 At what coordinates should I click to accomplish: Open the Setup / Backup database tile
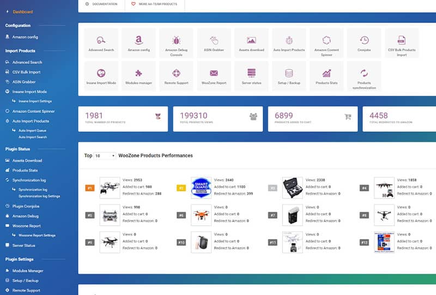[x=289, y=76]
